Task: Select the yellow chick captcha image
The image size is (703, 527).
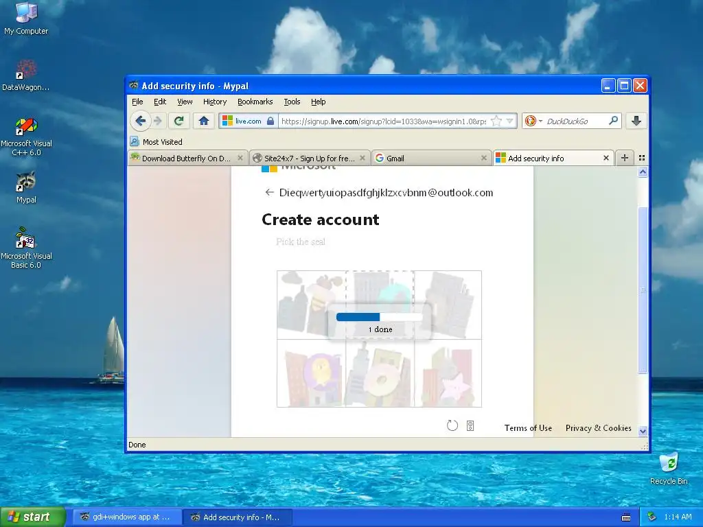Action: pyautogui.click(x=311, y=373)
